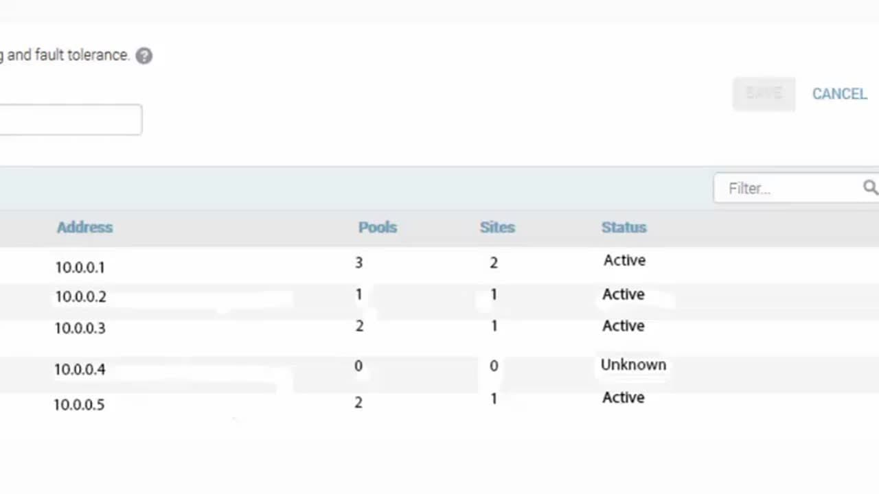This screenshot has height=494, width=879.
Task: Click the CANCEL link
Action: pos(839,94)
